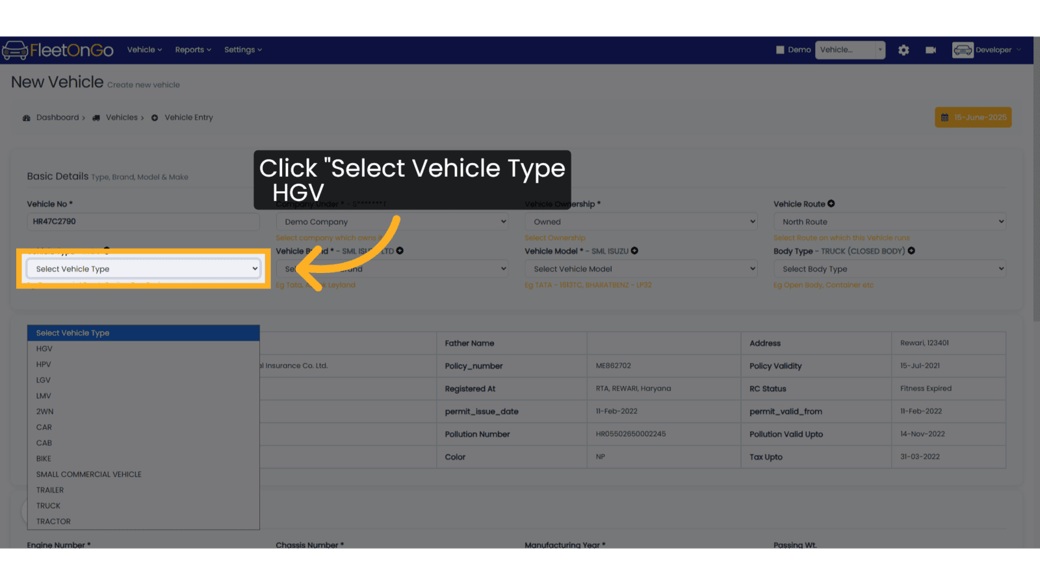Click the 15-June-2025 date button
Image resolution: width=1040 pixels, height=585 pixels.
[x=973, y=118]
